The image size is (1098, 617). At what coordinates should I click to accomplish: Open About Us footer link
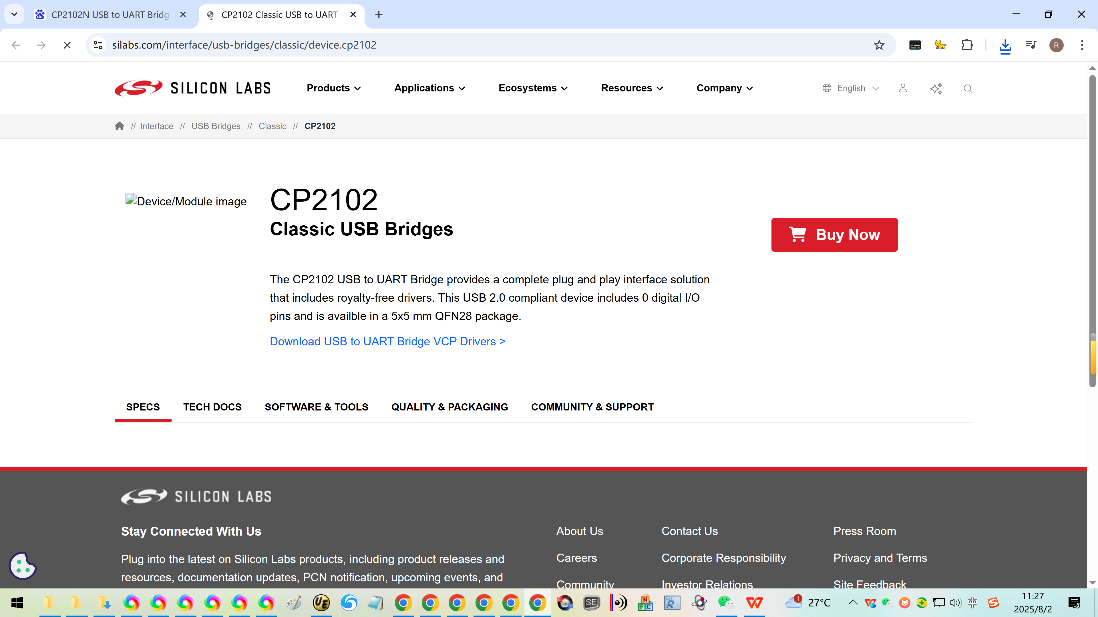point(580,531)
